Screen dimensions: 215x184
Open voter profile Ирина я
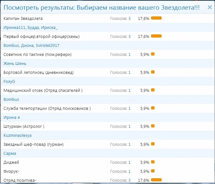pos(12,118)
